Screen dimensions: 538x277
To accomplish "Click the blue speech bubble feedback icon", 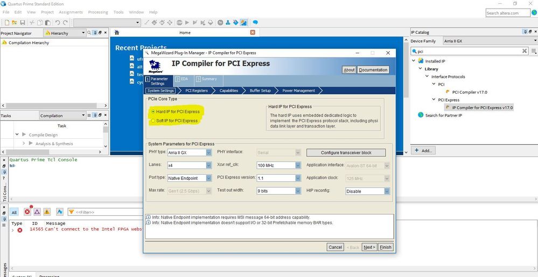I will [255, 22].
